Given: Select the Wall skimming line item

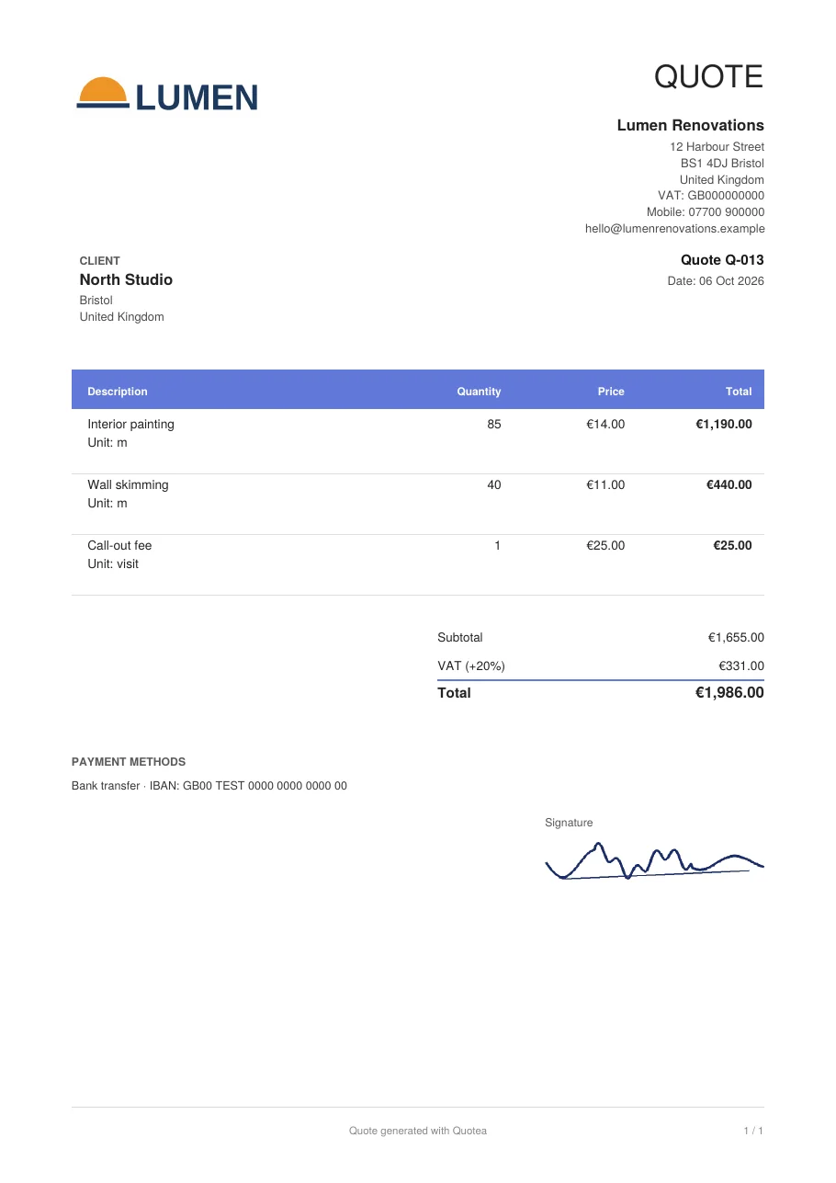Looking at the screenshot, I should pos(418,504).
